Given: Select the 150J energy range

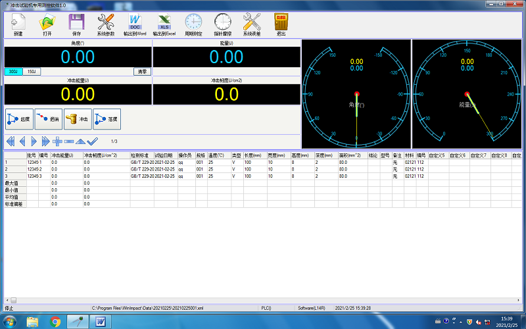Looking at the screenshot, I should coord(32,72).
